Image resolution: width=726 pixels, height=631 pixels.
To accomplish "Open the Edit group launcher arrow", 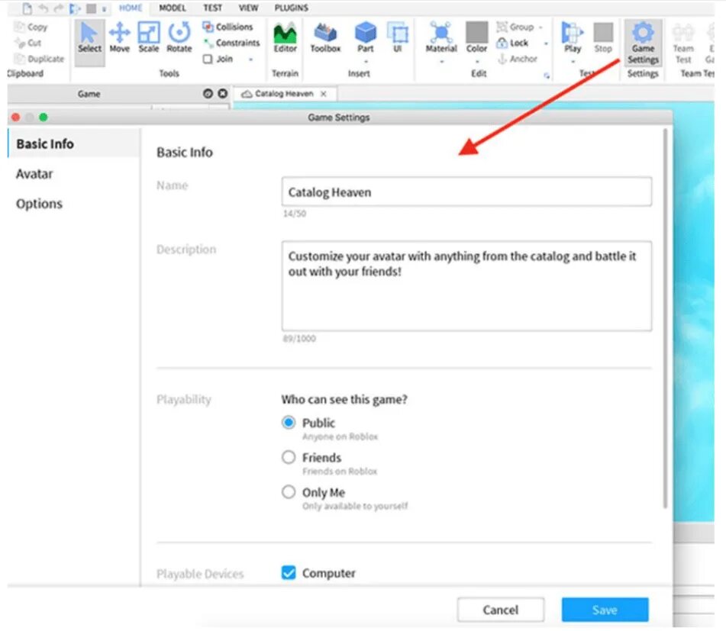I will [547, 76].
